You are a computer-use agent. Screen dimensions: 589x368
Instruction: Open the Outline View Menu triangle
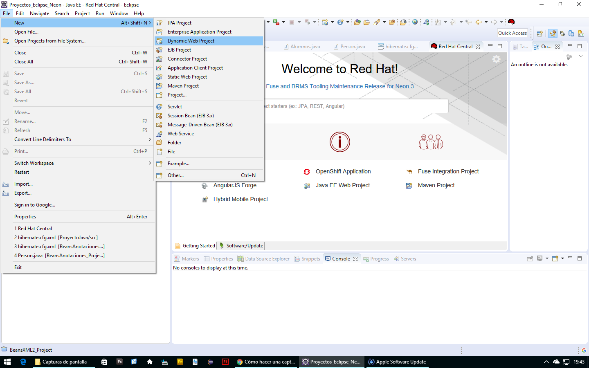click(x=581, y=56)
